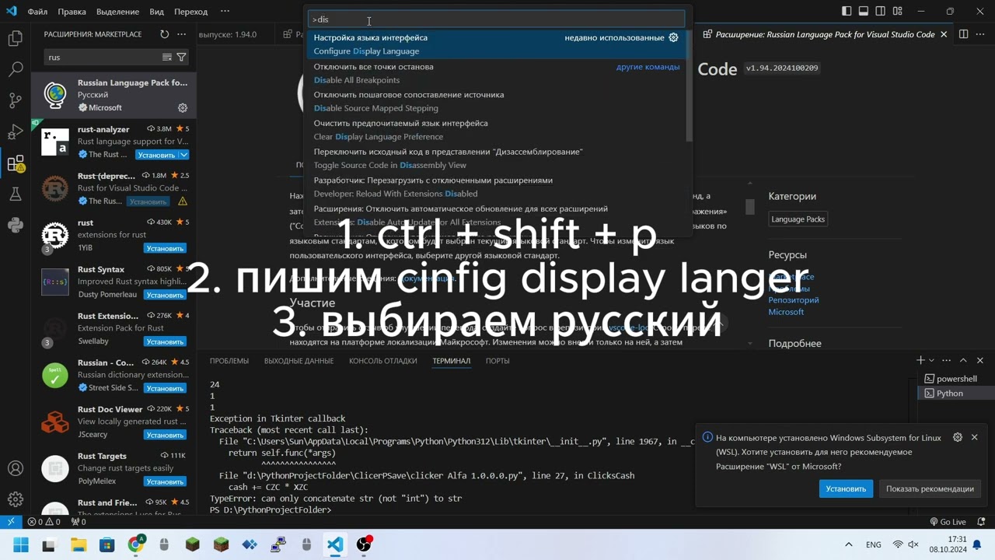
Task: Click Windows Start button on taskbar
Action: [21, 544]
